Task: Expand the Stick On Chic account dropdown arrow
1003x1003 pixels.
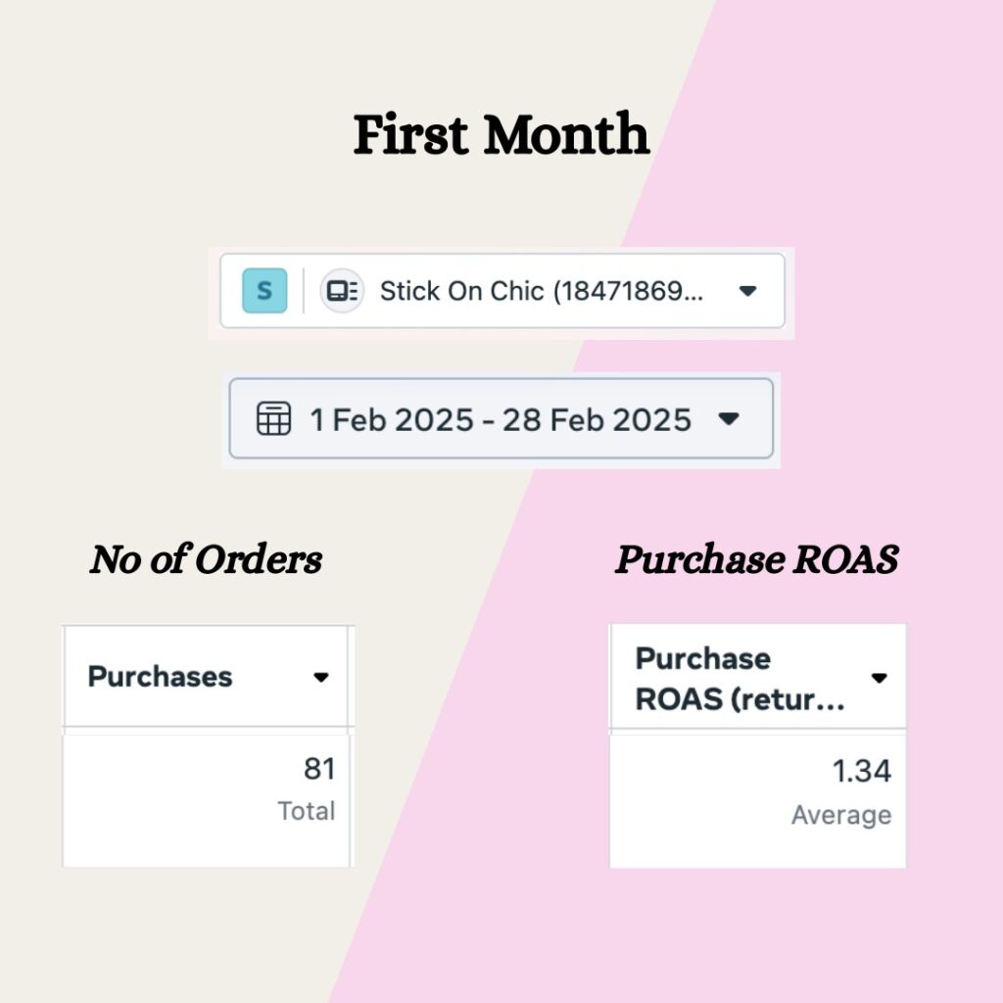Action: [x=747, y=291]
